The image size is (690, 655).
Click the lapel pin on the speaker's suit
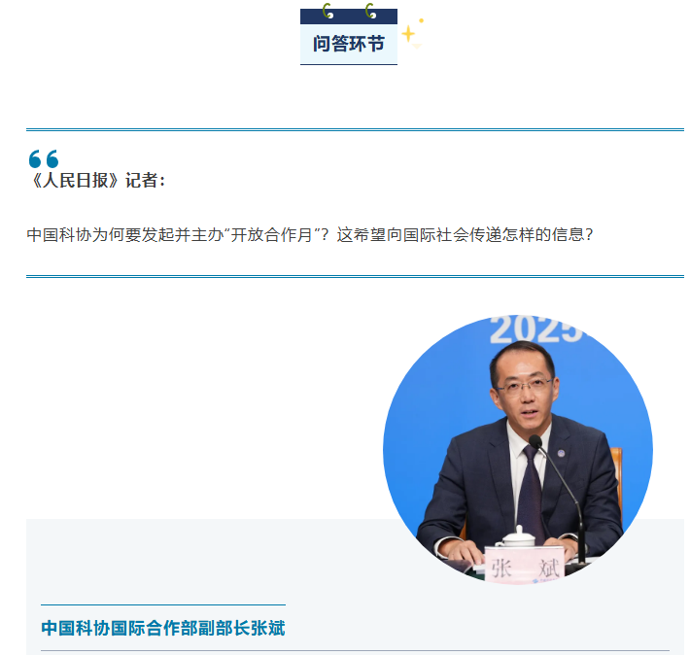[x=561, y=453]
